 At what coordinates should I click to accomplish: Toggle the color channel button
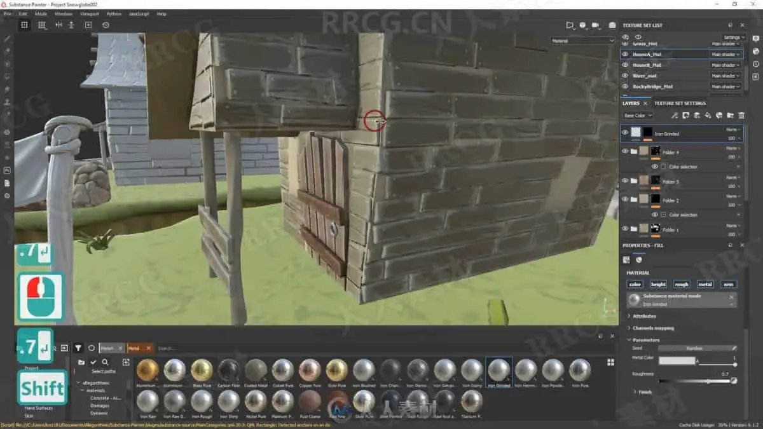[635, 284]
